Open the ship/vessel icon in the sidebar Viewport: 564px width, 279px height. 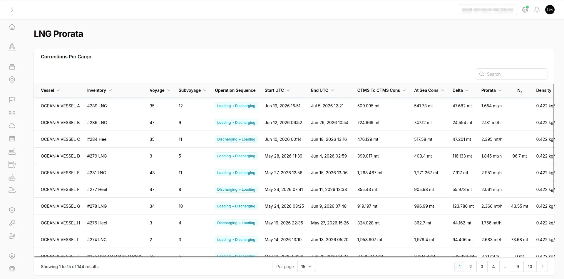tap(12, 47)
